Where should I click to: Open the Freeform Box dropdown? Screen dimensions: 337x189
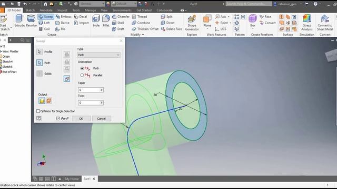coord(253,28)
